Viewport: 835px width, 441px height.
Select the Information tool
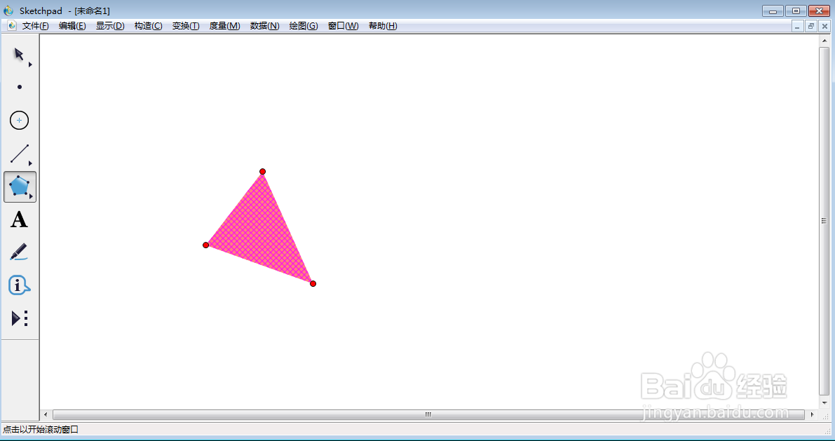[19, 285]
